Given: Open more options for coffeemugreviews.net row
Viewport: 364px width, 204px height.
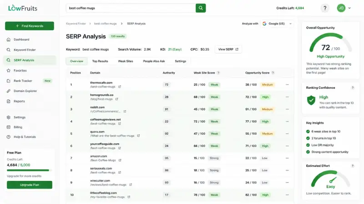Looking at the screenshot, I should (287, 121).
